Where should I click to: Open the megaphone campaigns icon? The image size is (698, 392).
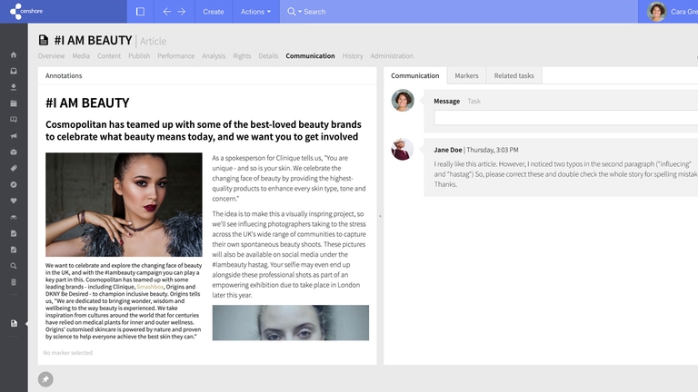click(x=14, y=136)
